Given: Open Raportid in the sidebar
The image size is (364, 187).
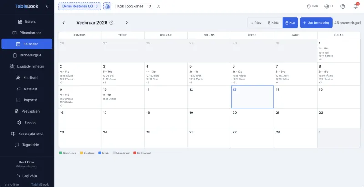Looking at the screenshot, I should coord(27,100).
